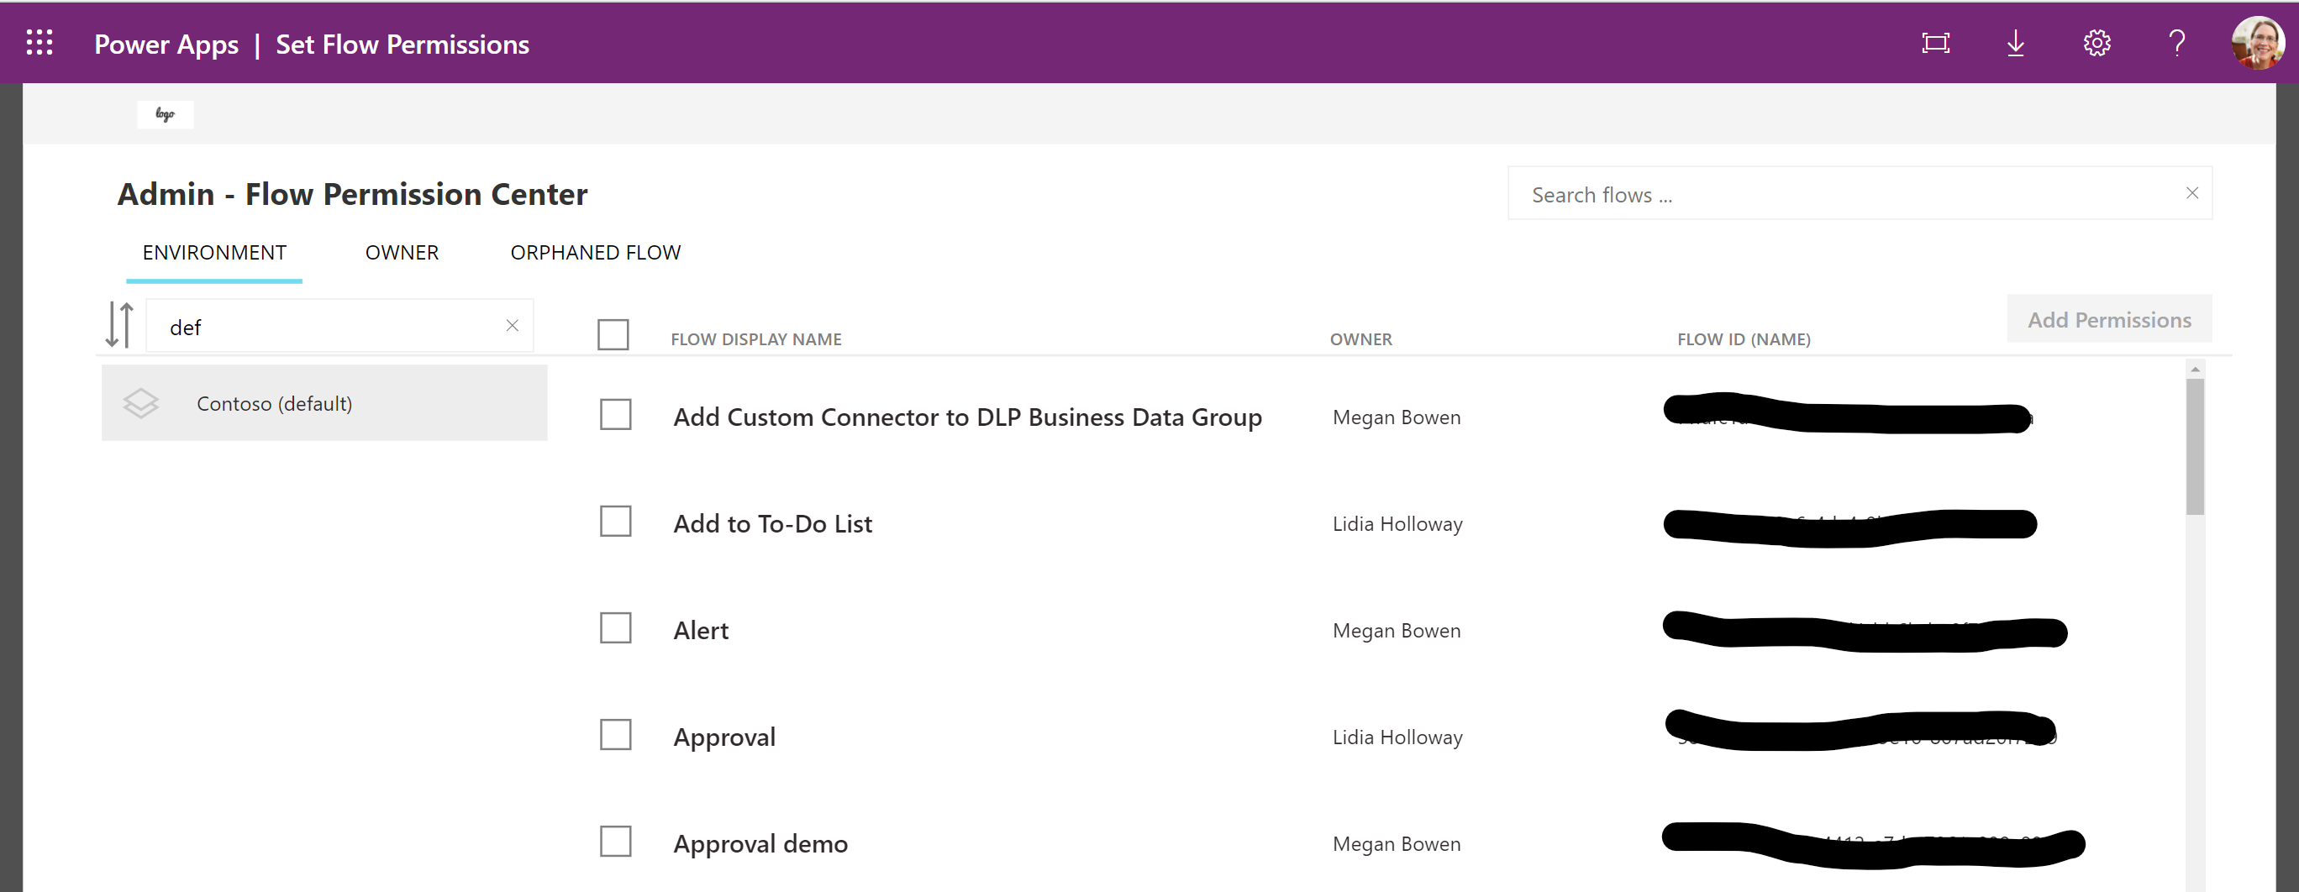2299x892 pixels.
Task: Open the ORPHANED FLOW tab
Action: 594,253
